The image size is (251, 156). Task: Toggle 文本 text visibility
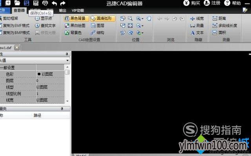[x=197, y=33]
